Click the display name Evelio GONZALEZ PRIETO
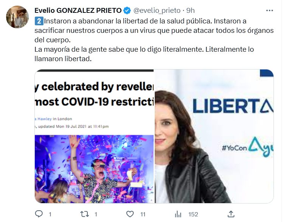This screenshot has width=286, height=222. click(78, 11)
